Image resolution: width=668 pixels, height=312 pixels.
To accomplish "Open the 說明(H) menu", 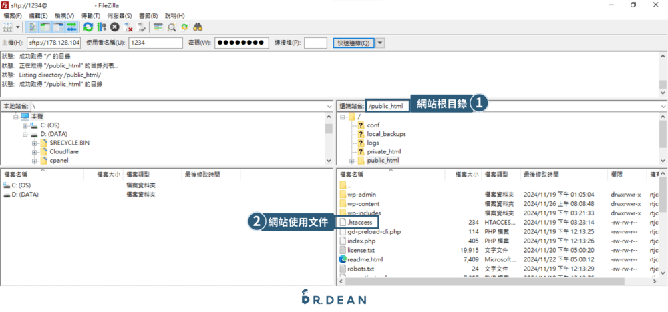I will coord(174,15).
